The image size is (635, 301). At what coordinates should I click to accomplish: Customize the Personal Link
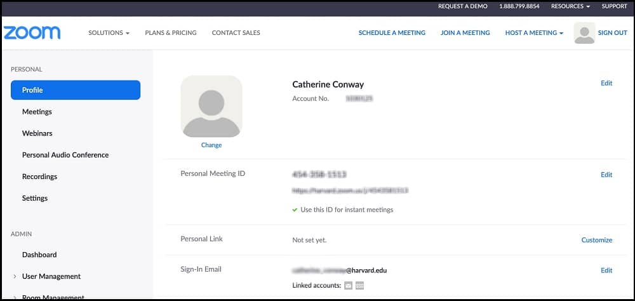coord(596,240)
